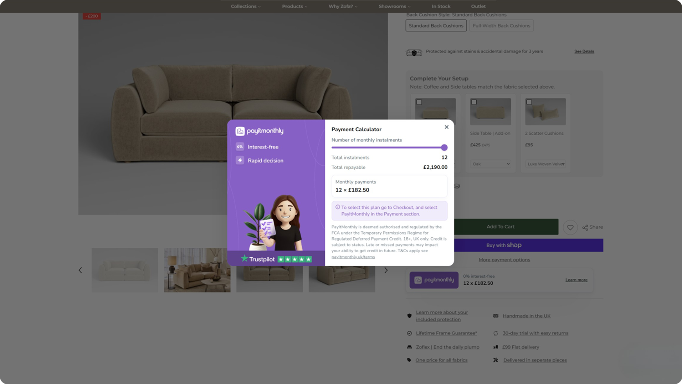The height and width of the screenshot is (384, 682).
Task: Tick the first add-on checkbox
Action: [419, 102]
